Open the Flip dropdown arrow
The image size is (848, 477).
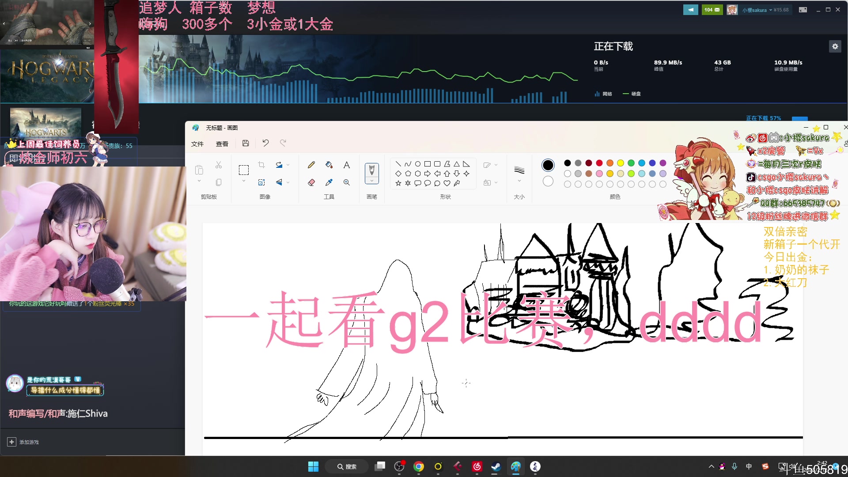(288, 182)
